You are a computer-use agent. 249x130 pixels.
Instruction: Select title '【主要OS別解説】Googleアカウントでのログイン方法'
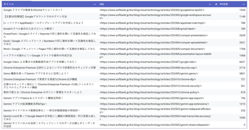pos(35,16)
